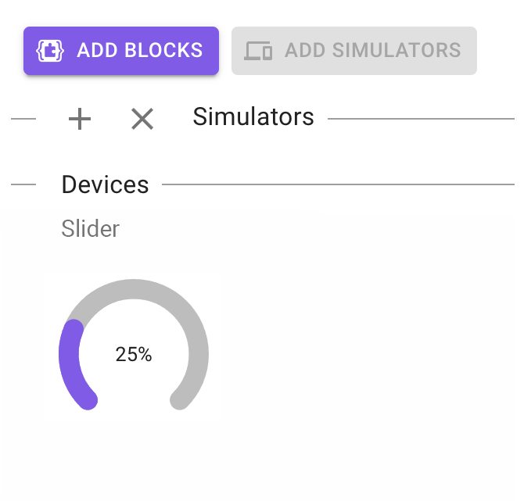The image size is (524, 501).
Task: Collapse the Devices section heading
Action: pyautogui.click(x=105, y=185)
